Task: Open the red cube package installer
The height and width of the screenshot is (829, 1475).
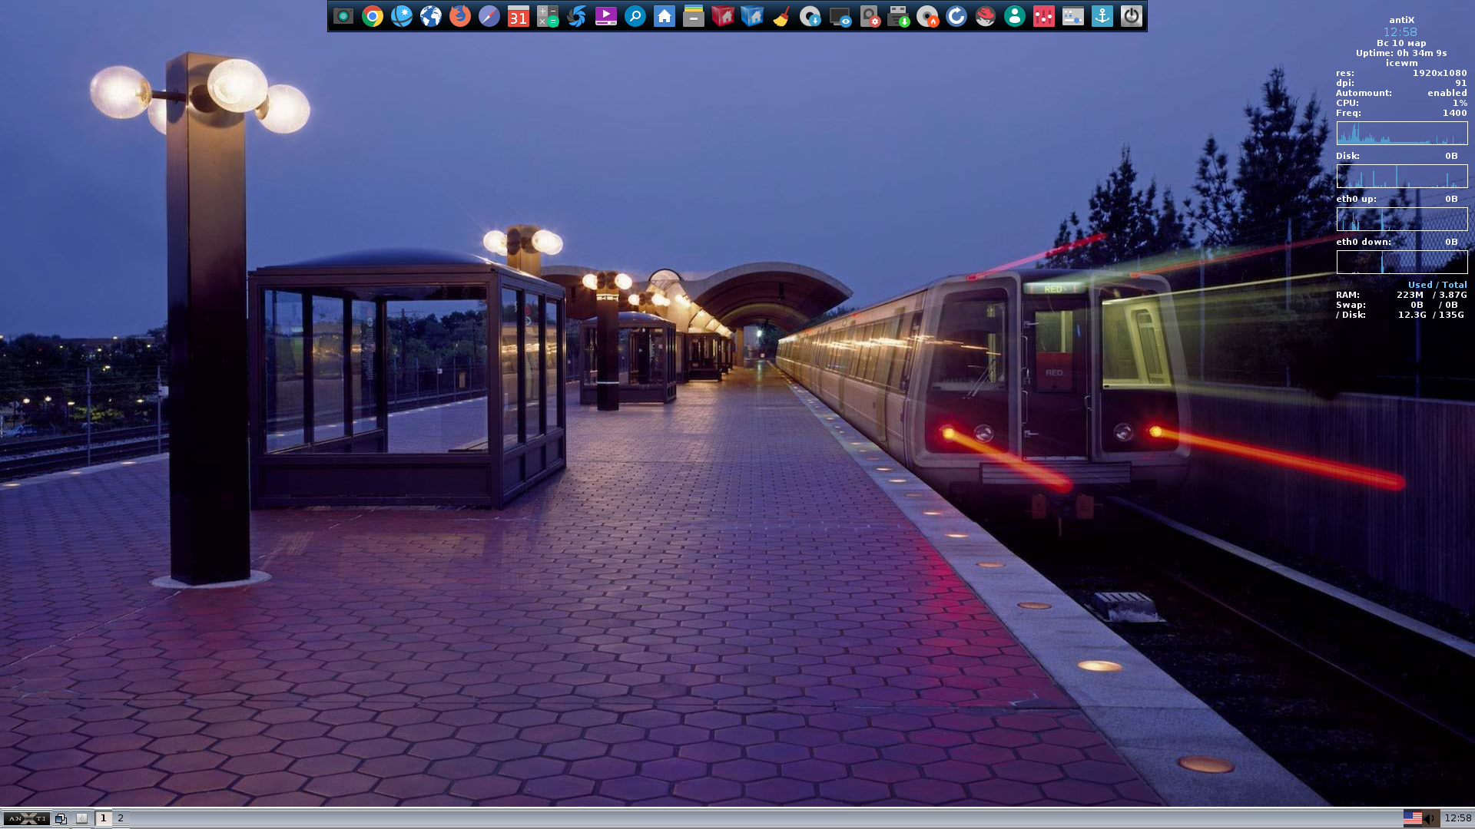Action: click(x=722, y=16)
